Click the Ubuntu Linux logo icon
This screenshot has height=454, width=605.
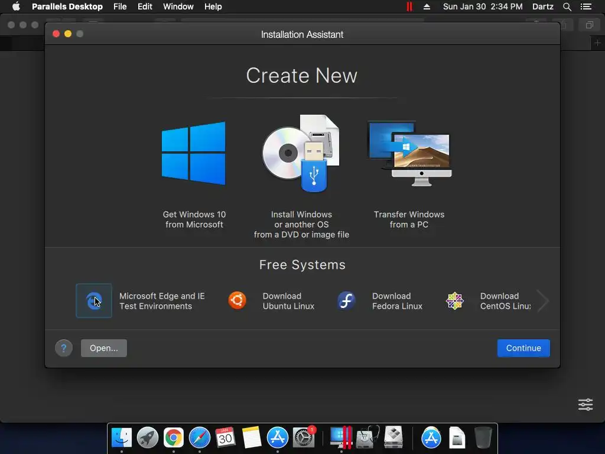[x=238, y=300]
